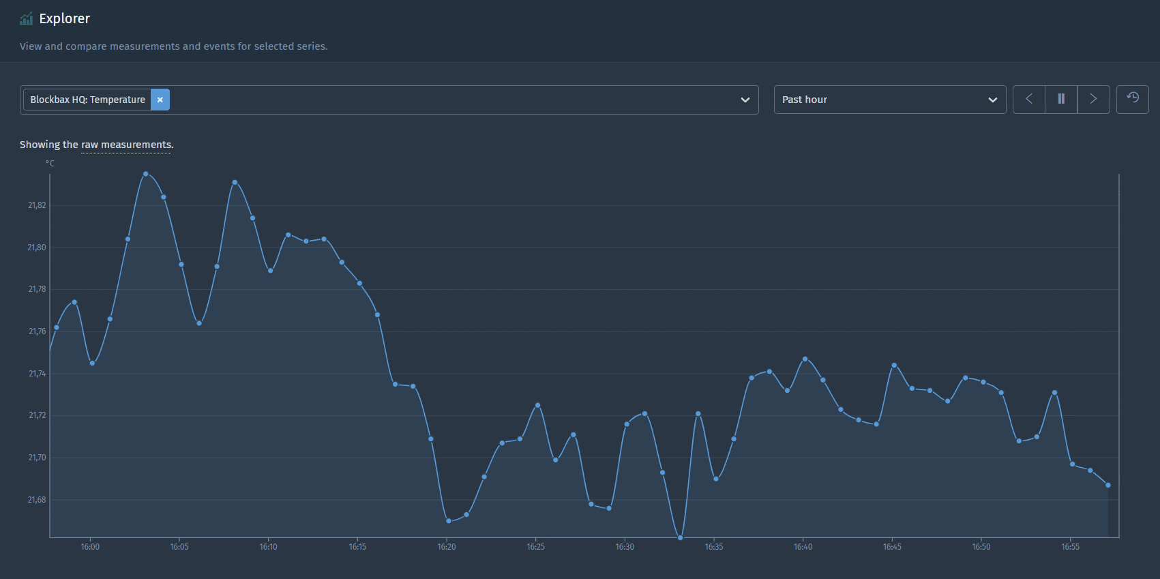Image resolution: width=1160 pixels, height=579 pixels.
Task: Click the second peak data point near 16:08
Action: [235, 182]
